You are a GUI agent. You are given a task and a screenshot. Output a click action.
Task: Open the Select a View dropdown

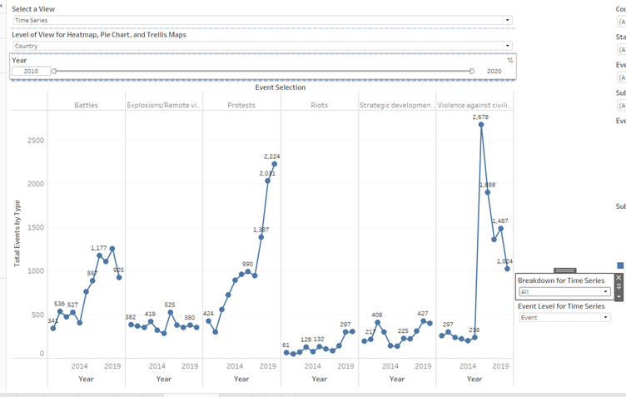[x=507, y=20]
